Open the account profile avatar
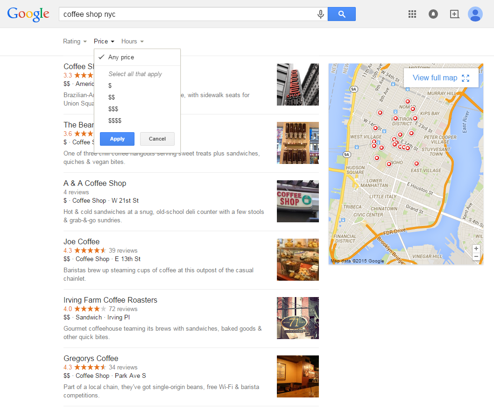The width and height of the screenshot is (494, 411). click(475, 14)
